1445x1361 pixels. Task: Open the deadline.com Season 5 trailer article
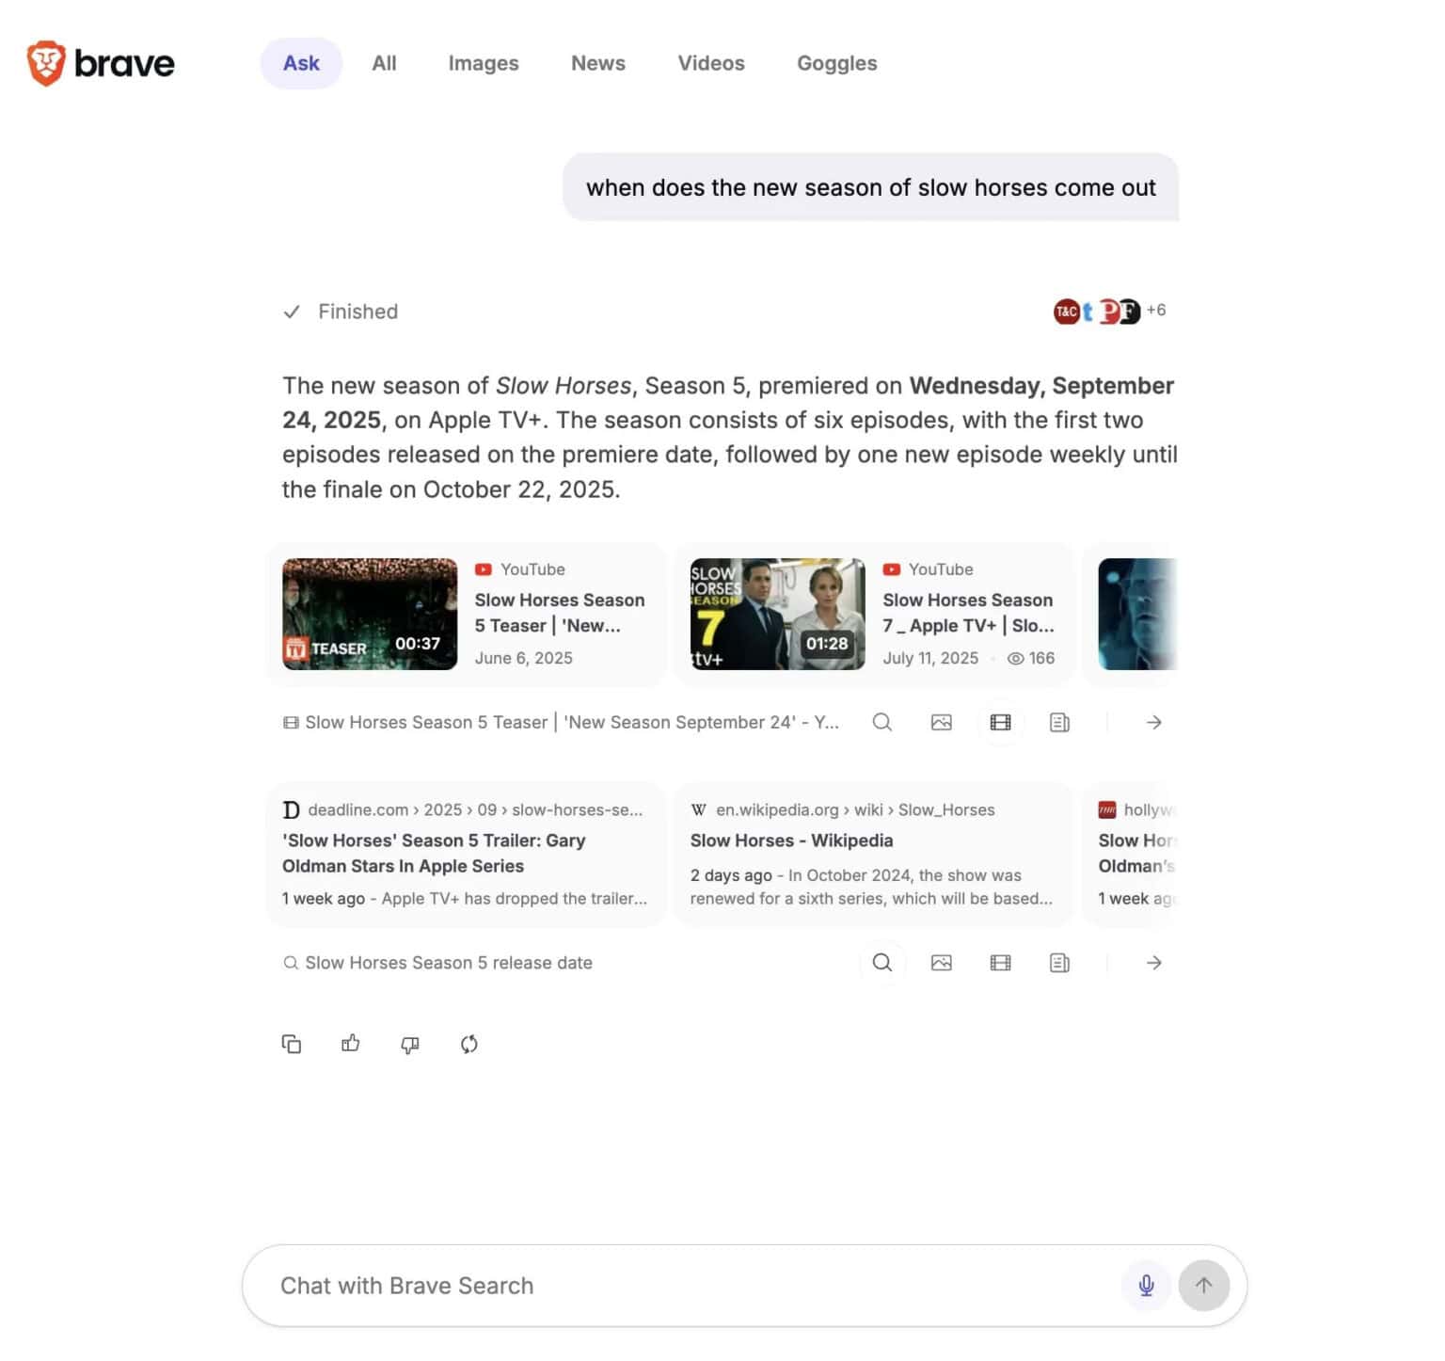point(434,853)
